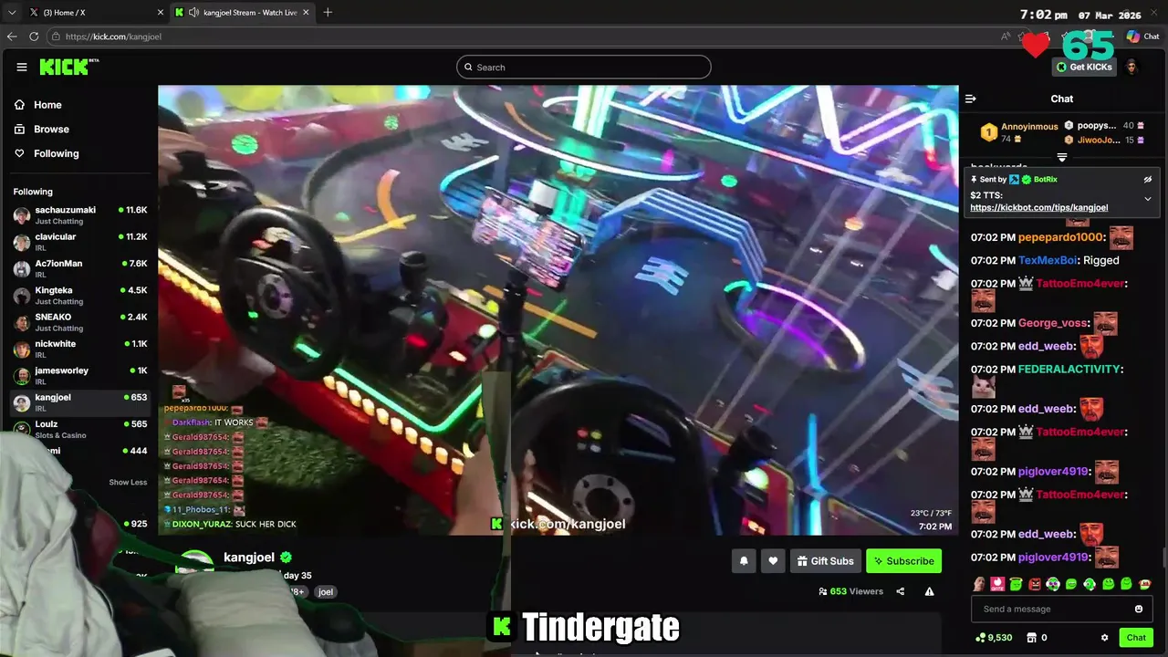Click pepepardo1000 username in chat
This screenshot has height=657, width=1168.
click(1060, 237)
